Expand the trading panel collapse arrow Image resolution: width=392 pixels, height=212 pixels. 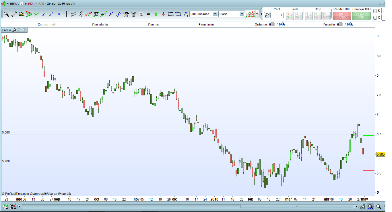(262, 14)
